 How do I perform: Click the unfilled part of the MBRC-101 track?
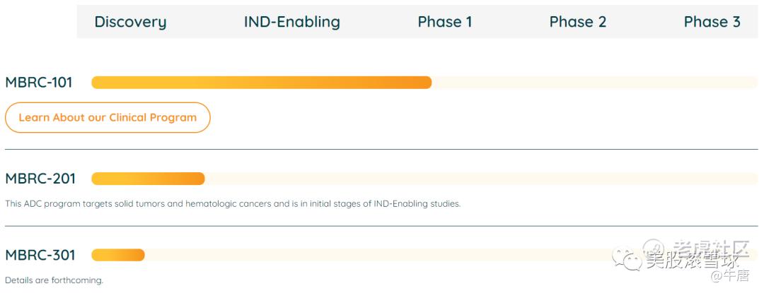tap(594, 83)
